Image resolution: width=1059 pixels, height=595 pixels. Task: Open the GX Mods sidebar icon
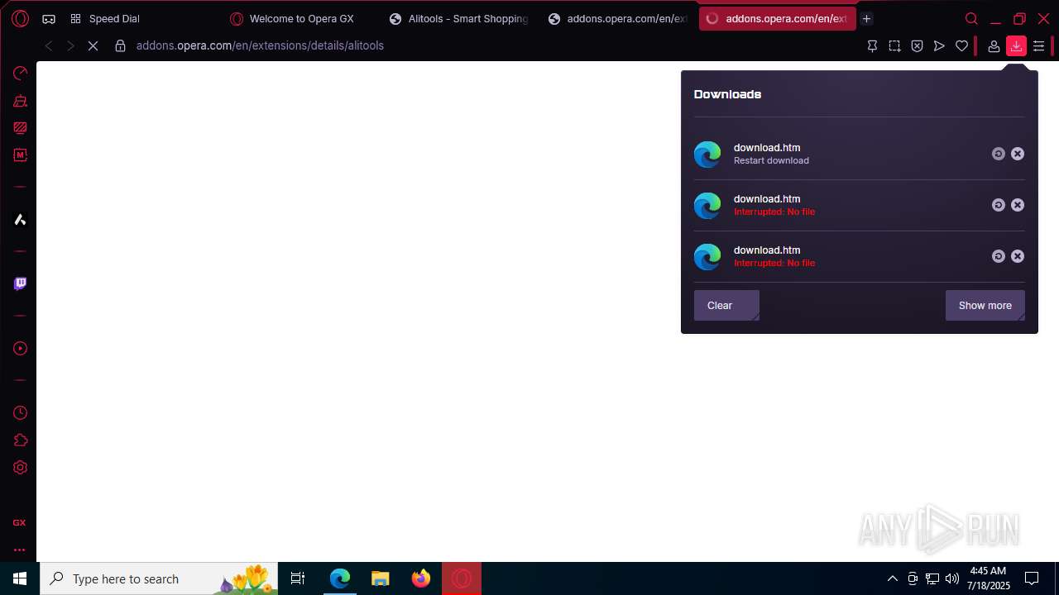coord(20,128)
